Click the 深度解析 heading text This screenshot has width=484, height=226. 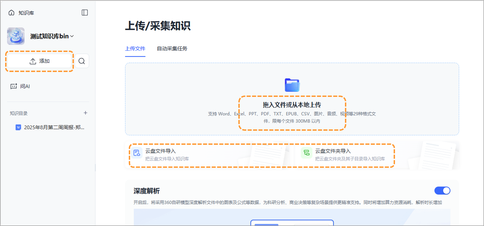(x=147, y=191)
